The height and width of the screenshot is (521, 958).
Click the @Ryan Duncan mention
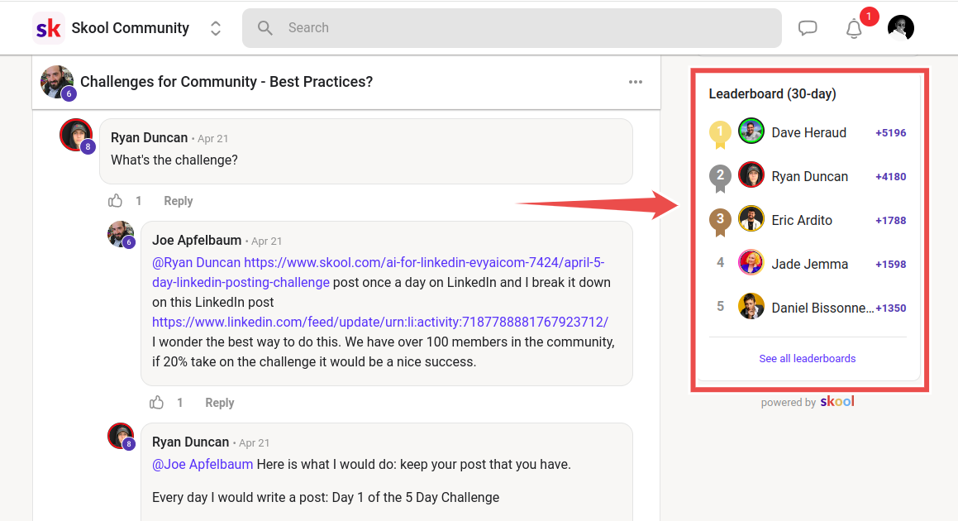(196, 262)
